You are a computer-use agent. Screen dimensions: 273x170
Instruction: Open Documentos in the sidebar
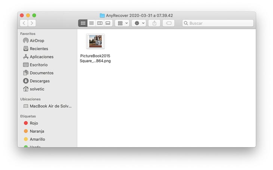coord(47,73)
